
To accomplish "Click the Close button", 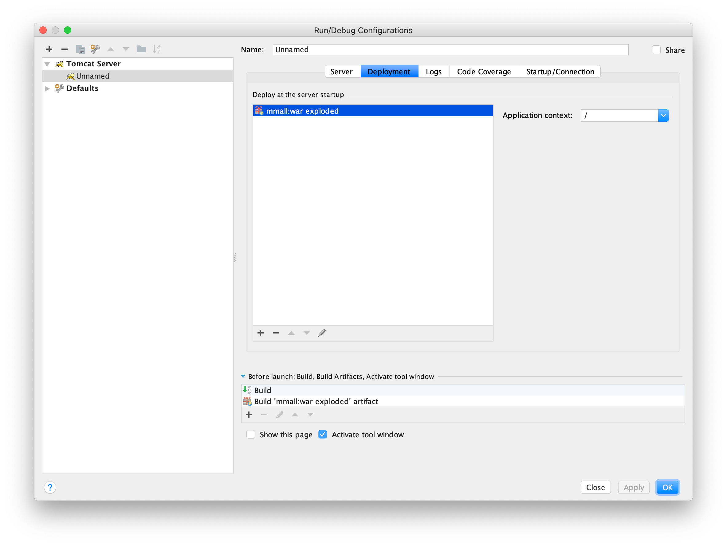I will tap(595, 488).
